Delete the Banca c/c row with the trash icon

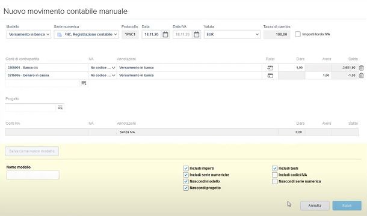coord(362,68)
